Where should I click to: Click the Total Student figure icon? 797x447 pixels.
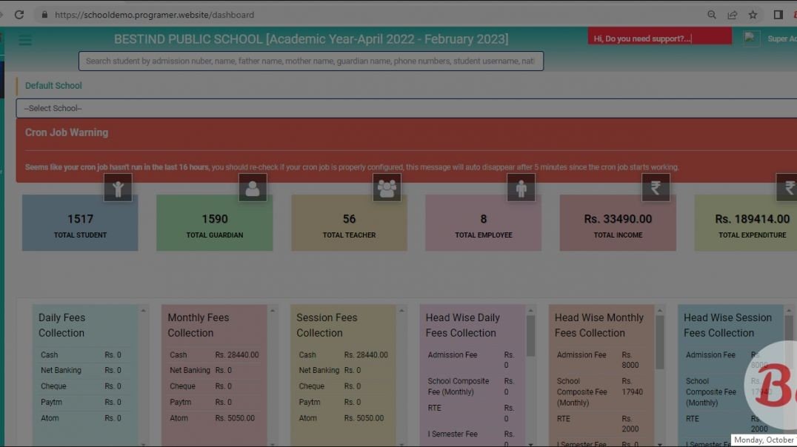tap(119, 187)
